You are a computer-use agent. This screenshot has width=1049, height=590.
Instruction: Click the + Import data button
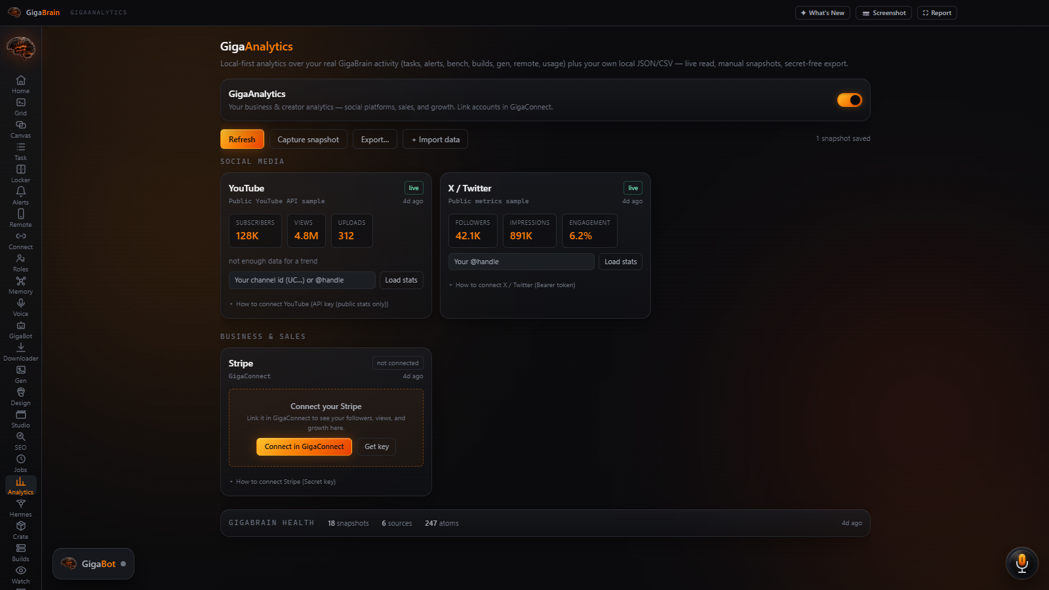[x=435, y=140]
